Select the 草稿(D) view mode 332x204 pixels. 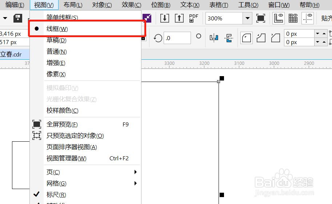tap(85, 40)
